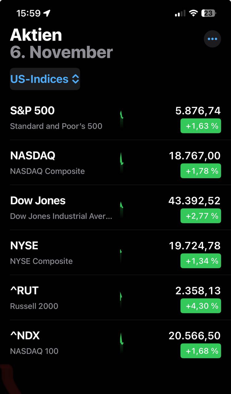Open the NASDAQ Composite stock details
231x394 pixels.
click(62, 163)
